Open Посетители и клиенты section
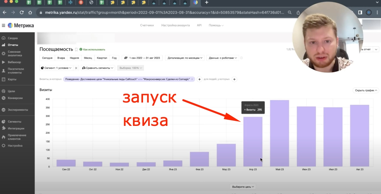This screenshot has width=381, height=194. [16, 71]
